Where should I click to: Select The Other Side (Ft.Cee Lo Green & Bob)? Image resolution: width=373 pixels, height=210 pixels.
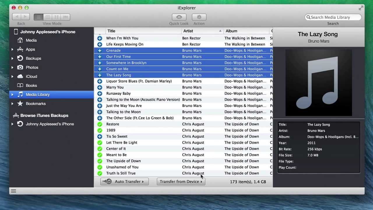point(183,118)
